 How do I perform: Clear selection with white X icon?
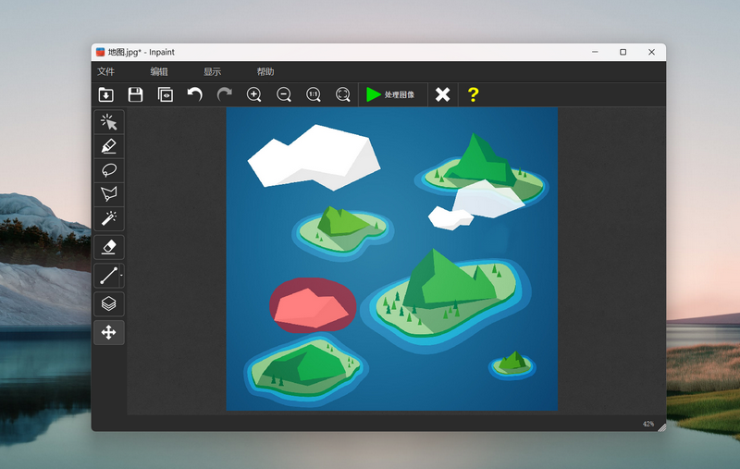coord(443,95)
